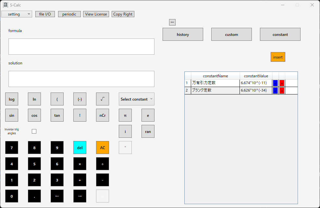320x208 pixels.
Task: Enable the Inverse trig angles checkbox
Action: pyautogui.click(x=34, y=131)
